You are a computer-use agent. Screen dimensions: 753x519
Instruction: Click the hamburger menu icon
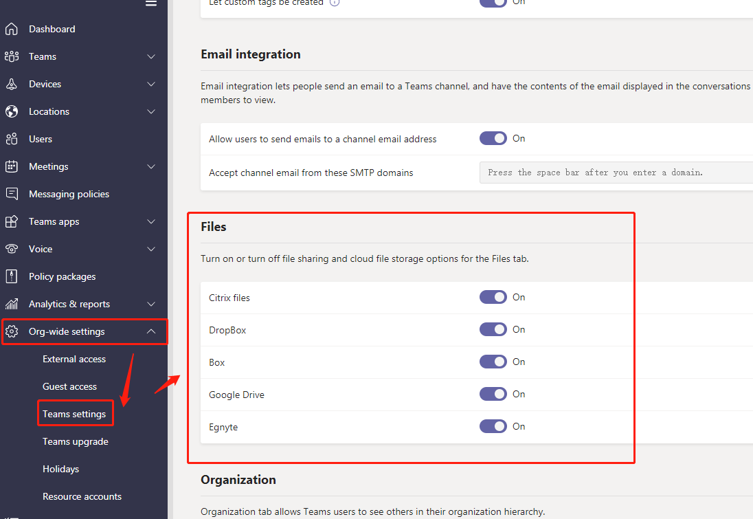click(151, 3)
